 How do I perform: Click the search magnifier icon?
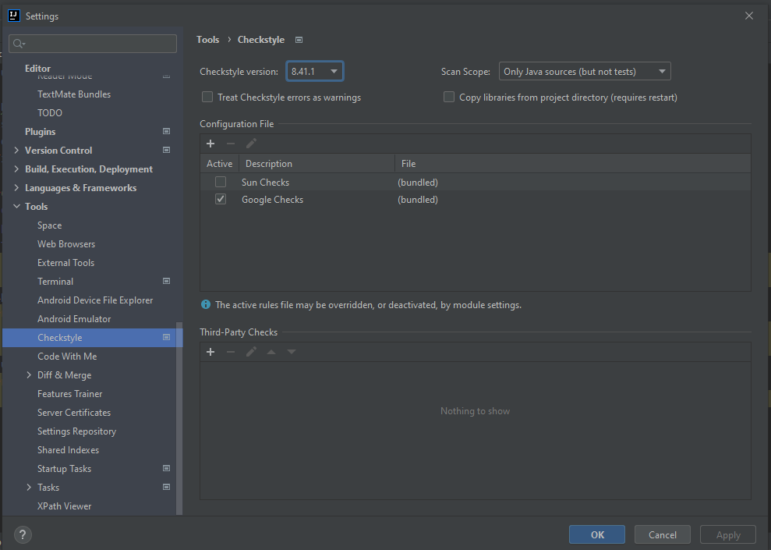(x=19, y=44)
